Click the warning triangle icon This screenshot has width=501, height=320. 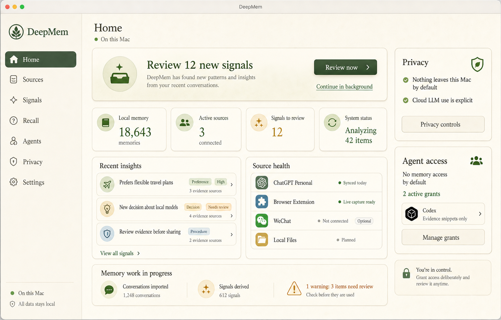click(294, 289)
